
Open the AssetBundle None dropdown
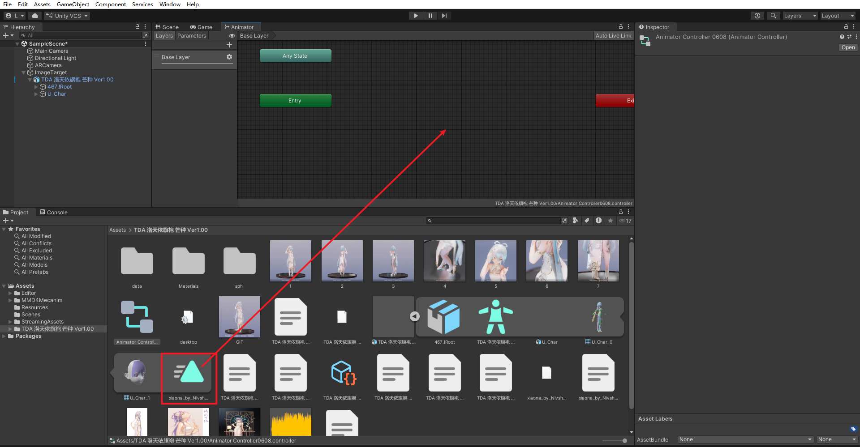tap(745, 439)
